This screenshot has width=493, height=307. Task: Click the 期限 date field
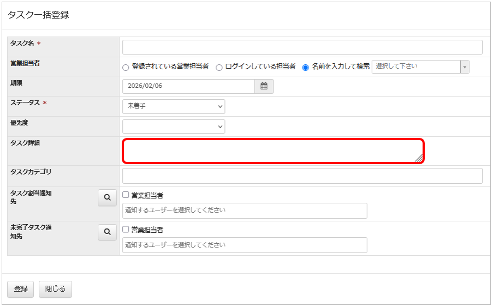click(188, 86)
